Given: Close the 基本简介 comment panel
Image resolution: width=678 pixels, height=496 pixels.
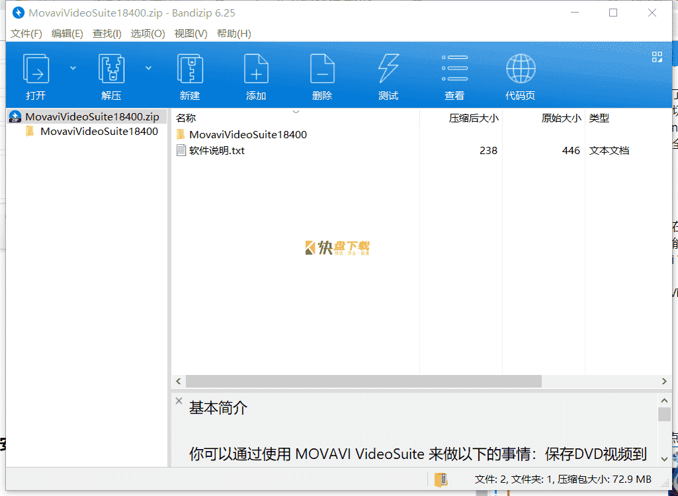Looking at the screenshot, I should click(179, 401).
